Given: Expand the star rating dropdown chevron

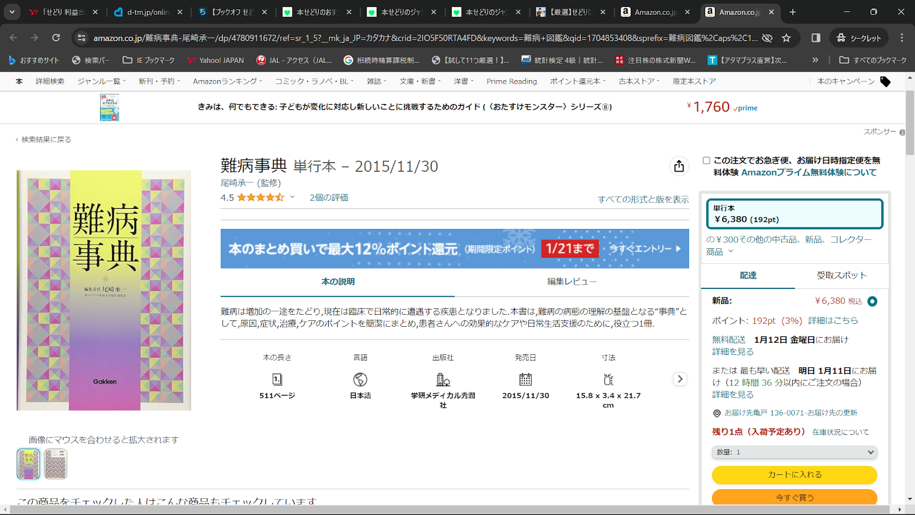Looking at the screenshot, I should point(292,197).
